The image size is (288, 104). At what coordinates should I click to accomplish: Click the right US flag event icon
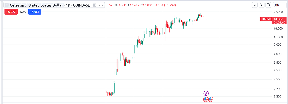[211, 99]
